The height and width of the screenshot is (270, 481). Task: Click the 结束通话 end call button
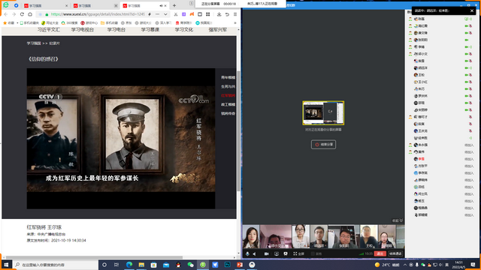point(395,253)
